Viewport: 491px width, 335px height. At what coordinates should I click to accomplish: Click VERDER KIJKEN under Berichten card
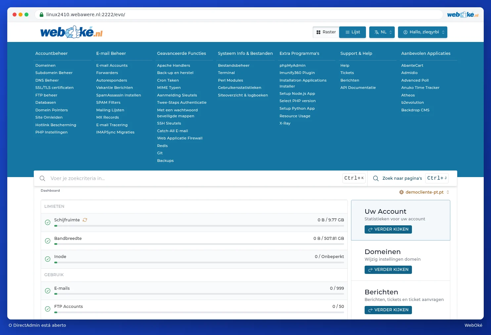388,310
